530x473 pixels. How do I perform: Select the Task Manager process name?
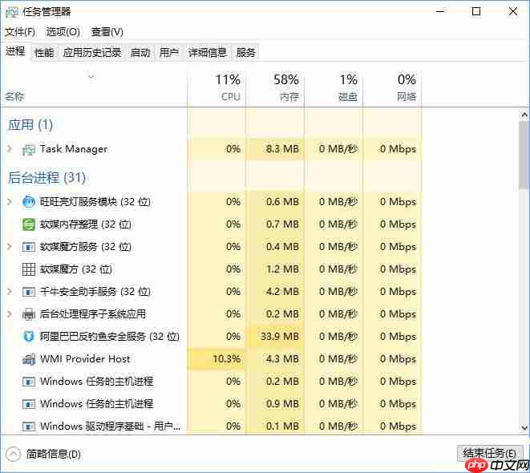[x=74, y=149]
